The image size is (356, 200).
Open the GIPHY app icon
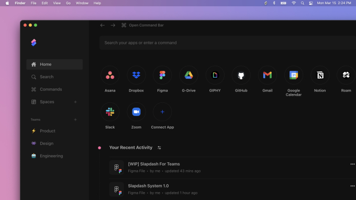pos(215,75)
